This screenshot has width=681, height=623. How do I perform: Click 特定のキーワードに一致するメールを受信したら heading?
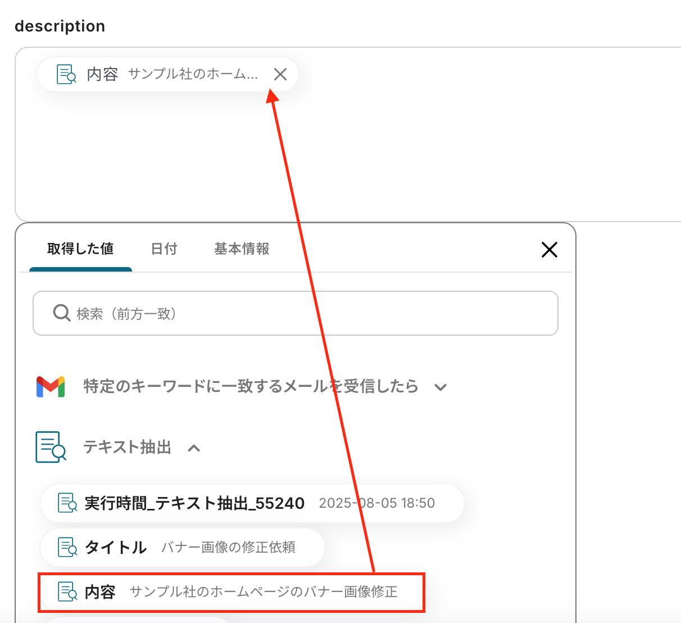point(251,386)
